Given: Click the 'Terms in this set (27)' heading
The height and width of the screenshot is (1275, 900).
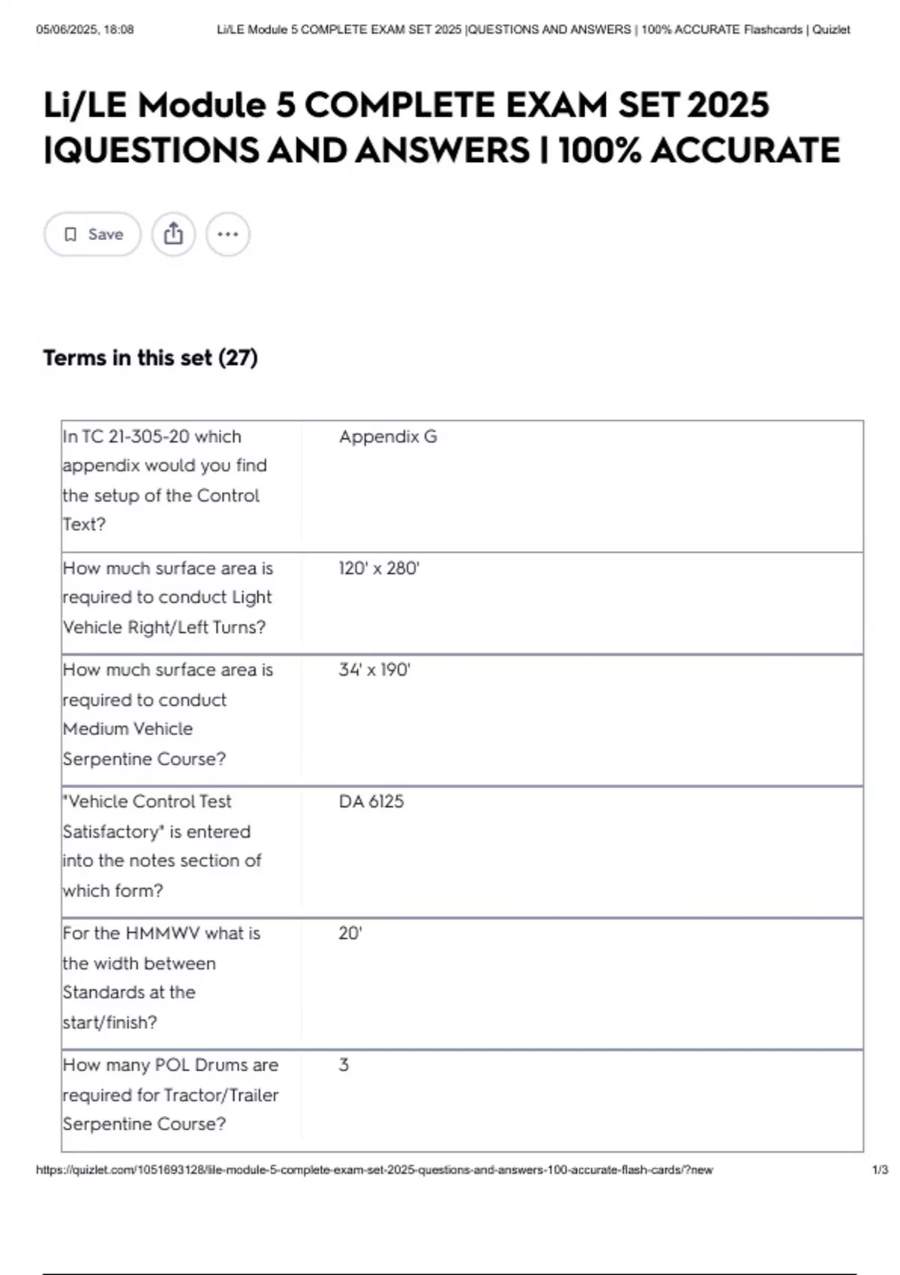Looking at the screenshot, I should (x=150, y=358).
